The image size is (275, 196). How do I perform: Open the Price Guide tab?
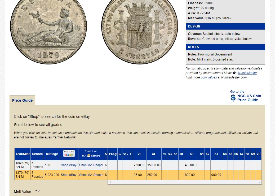tap(23, 100)
